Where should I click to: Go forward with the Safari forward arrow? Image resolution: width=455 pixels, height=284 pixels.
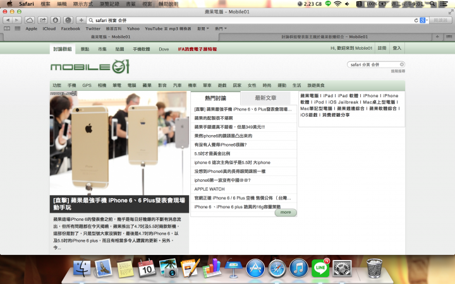(x=17, y=20)
